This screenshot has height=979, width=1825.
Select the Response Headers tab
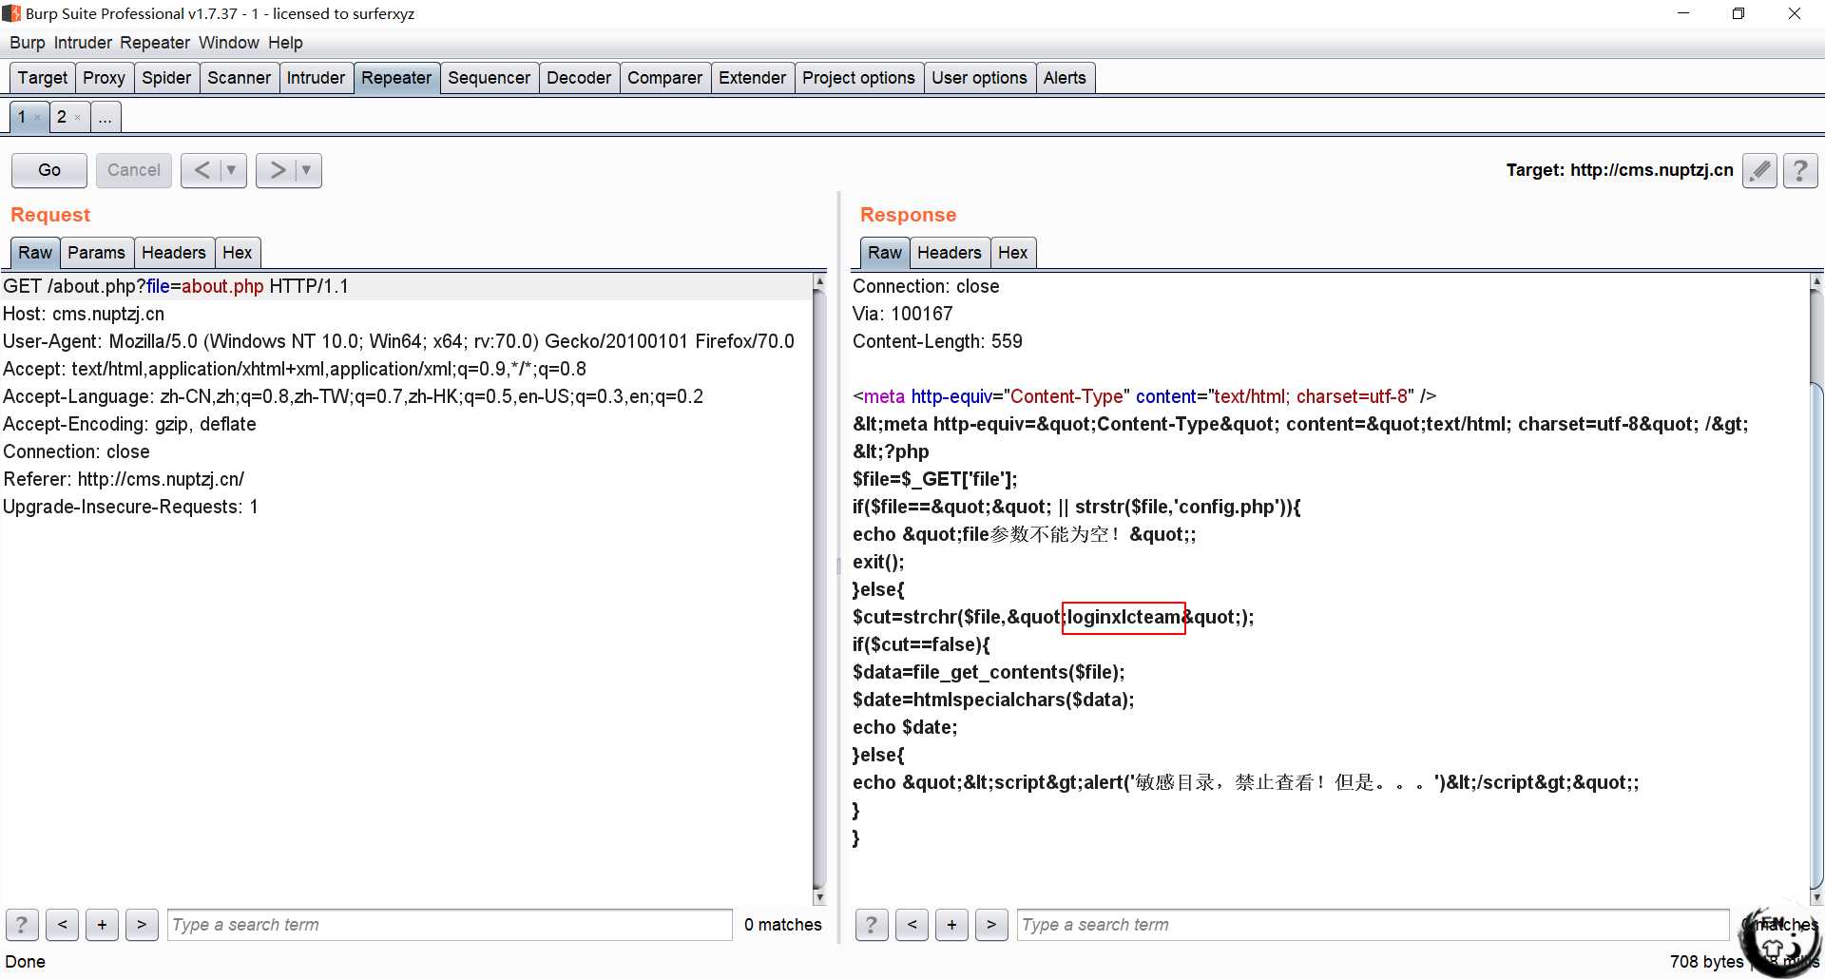coord(949,253)
